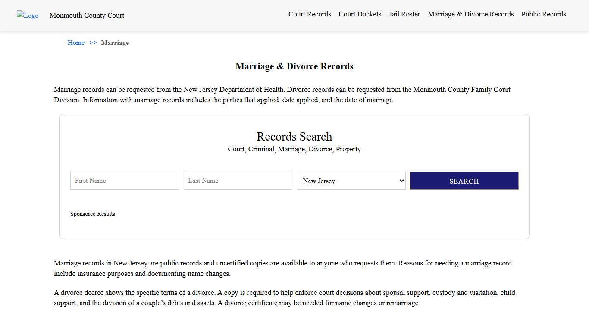Click the site Logo image
Viewport: 589px width, 331px height.
click(x=27, y=16)
